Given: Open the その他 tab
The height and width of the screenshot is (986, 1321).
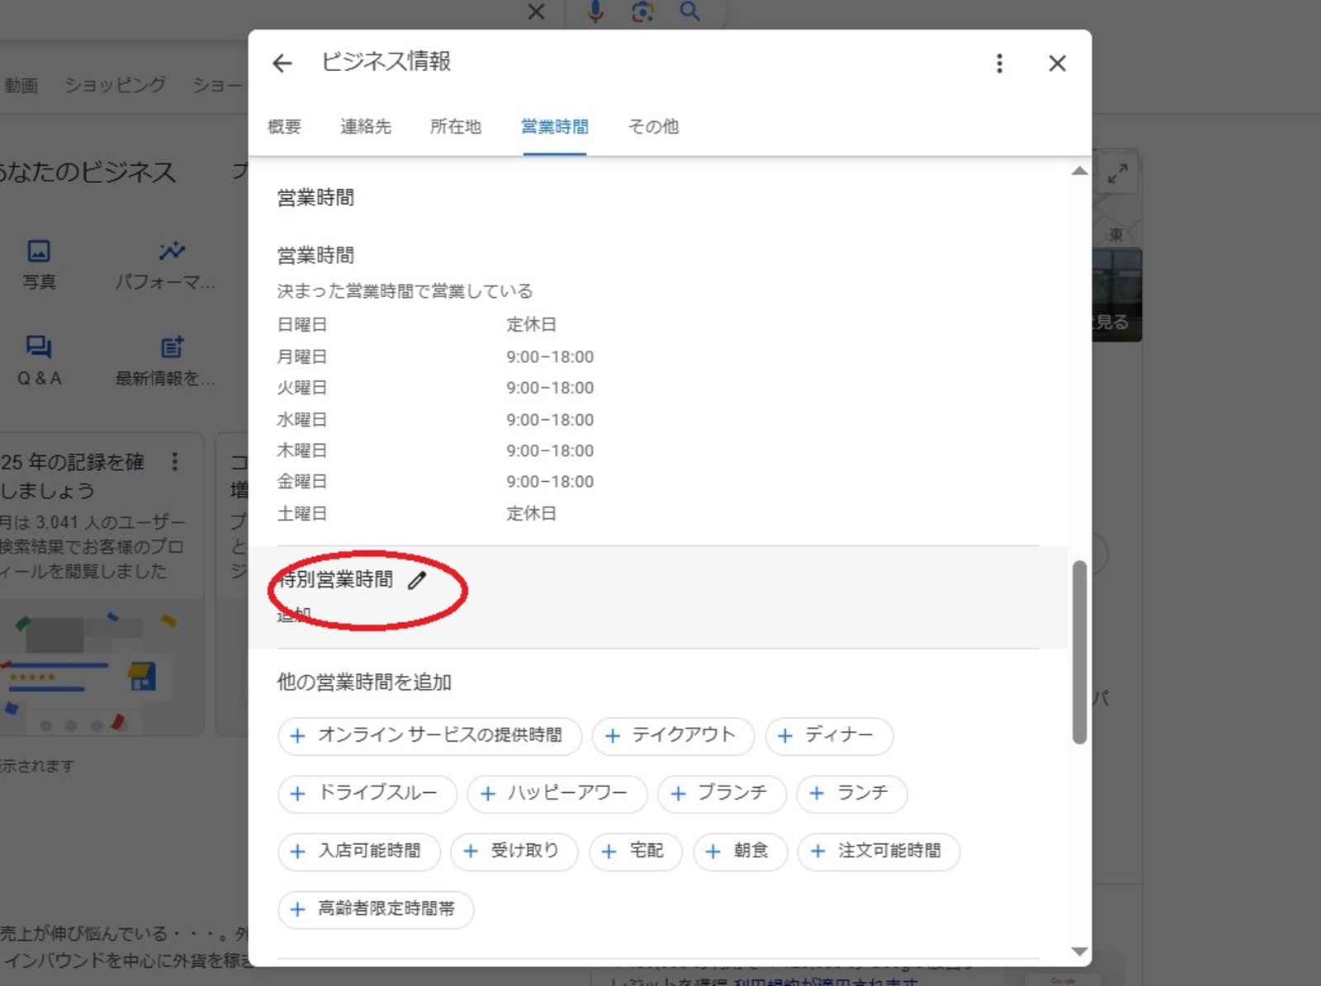Looking at the screenshot, I should (653, 126).
